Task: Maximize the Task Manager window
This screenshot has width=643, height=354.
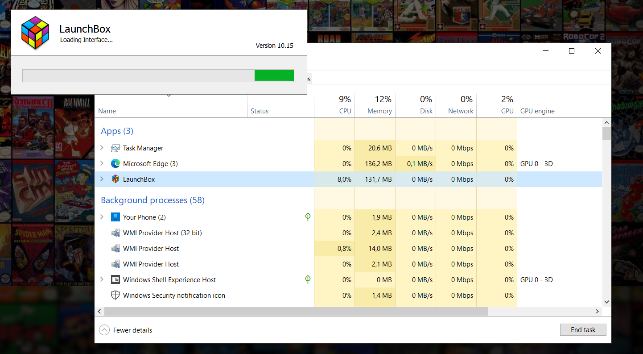Action: point(572,51)
